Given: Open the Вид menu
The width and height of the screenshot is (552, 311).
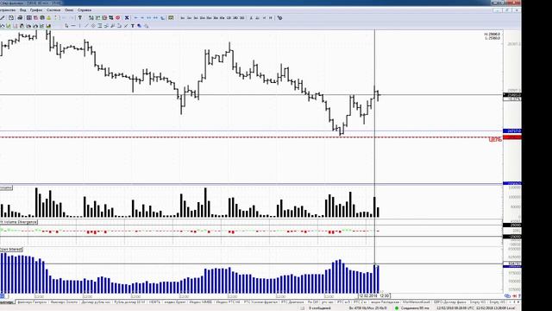Looking at the screenshot, I should [x=23, y=10].
